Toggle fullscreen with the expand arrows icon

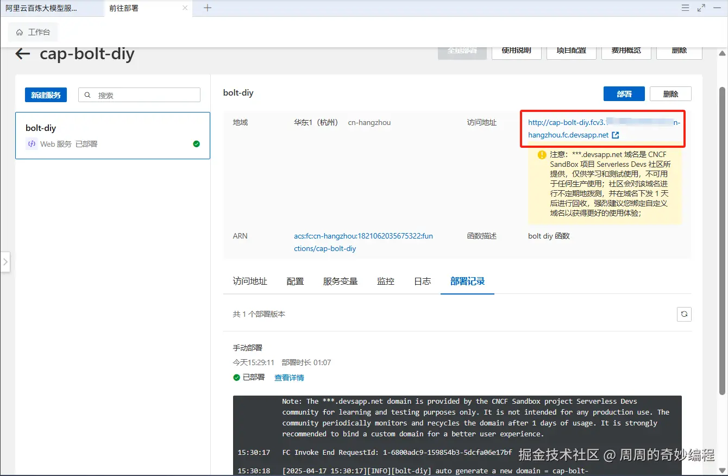coord(701,8)
